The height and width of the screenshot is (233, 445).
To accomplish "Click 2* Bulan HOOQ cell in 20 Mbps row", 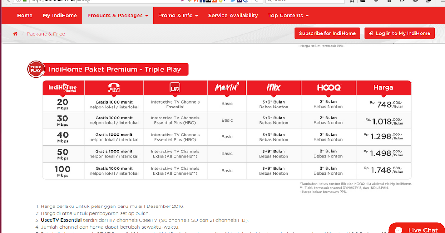I will [x=329, y=104].
